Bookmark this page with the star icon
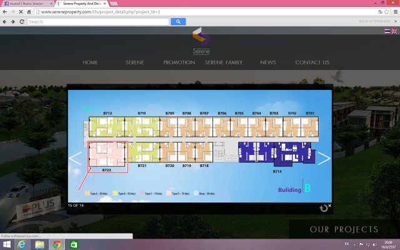400x250 pixels. [x=387, y=12]
